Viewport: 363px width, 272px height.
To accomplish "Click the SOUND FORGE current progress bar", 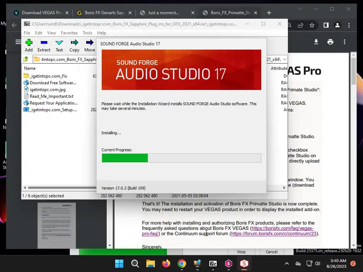I will pos(181,158).
